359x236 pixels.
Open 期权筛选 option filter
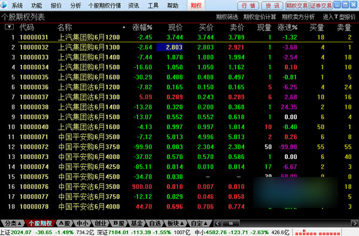click(227, 17)
